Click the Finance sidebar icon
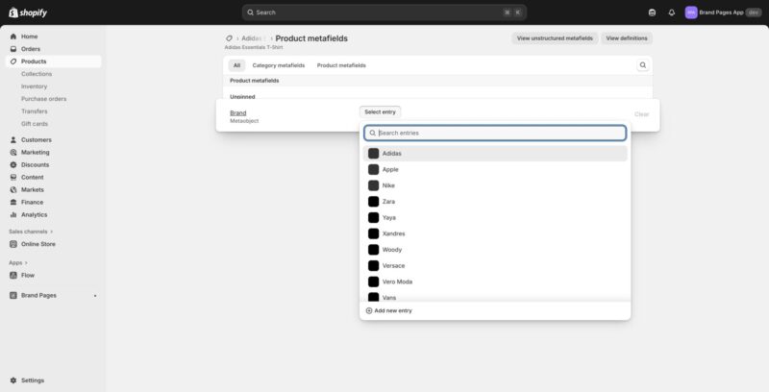Screen dimensions: 769x392 coord(13,202)
